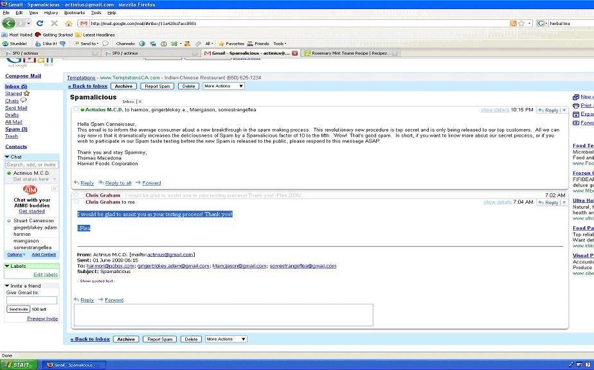Star the collapsed Chris Graham message

coord(76,195)
